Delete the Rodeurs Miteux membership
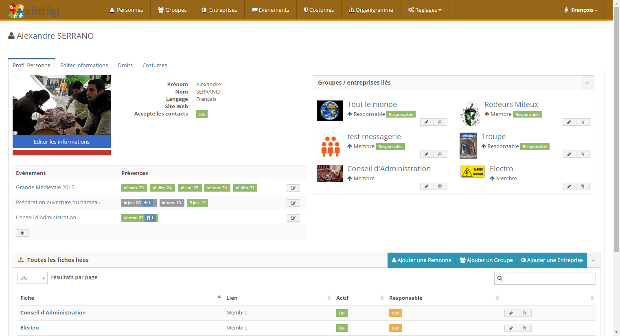 pyautogui.click(x=583, y=122)
